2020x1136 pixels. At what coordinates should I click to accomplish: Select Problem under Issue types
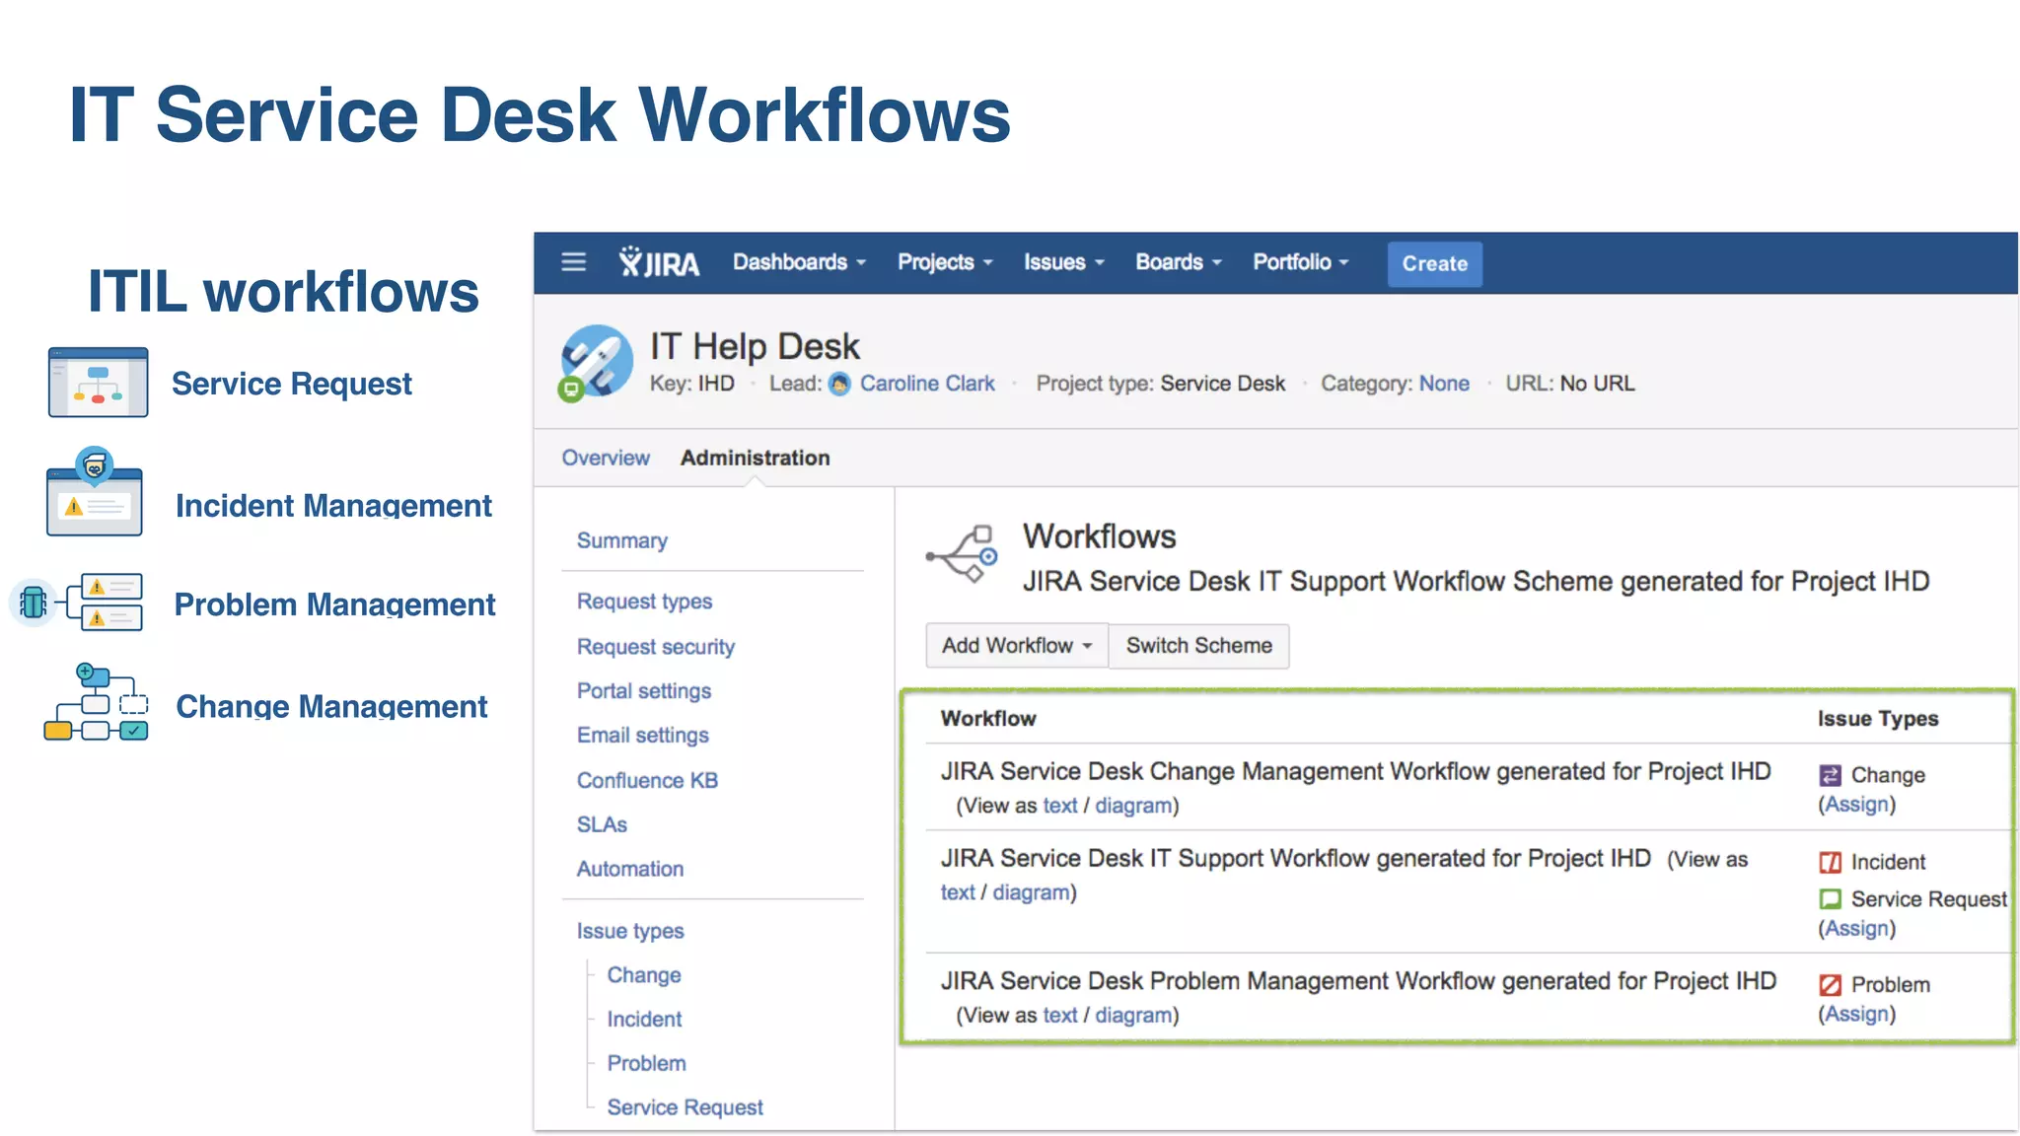point(646,1063)
